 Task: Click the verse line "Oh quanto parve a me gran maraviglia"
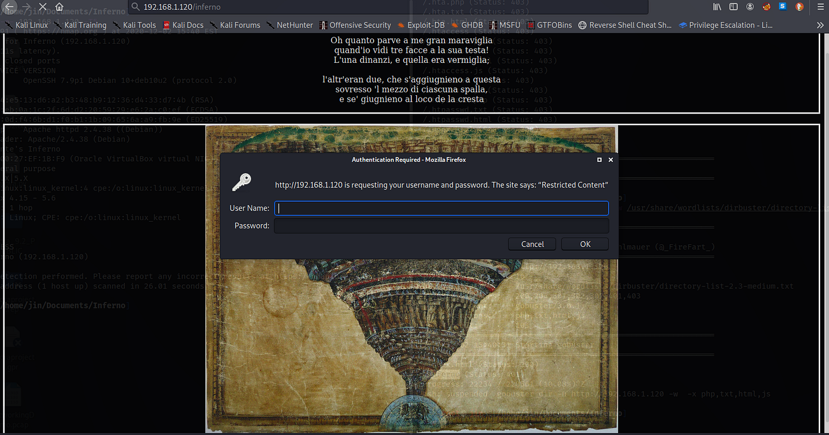[x=412, y=40]
